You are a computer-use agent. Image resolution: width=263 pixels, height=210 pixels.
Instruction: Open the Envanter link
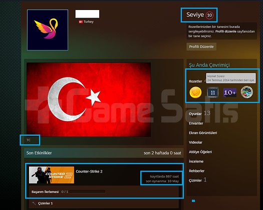[196, 123]
